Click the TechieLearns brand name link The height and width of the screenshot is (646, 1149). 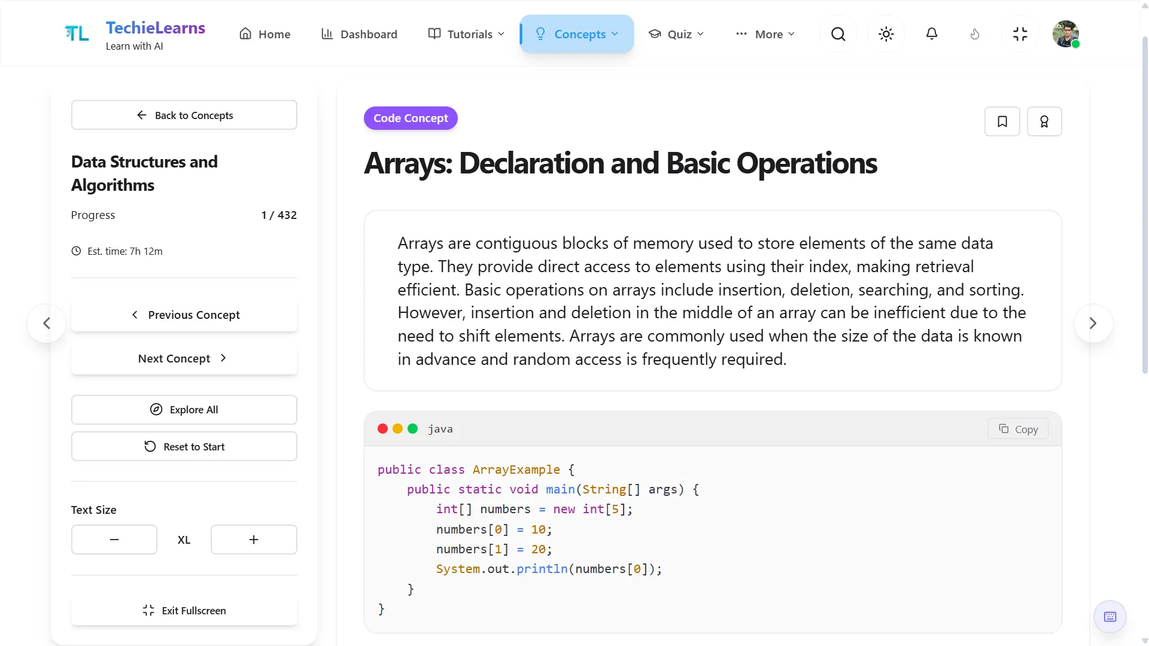[156, 28]
